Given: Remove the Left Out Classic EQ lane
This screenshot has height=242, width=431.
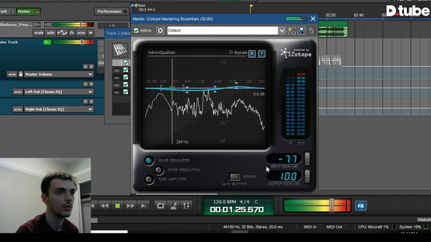Looking at the screenshot, I should point(92,84).
